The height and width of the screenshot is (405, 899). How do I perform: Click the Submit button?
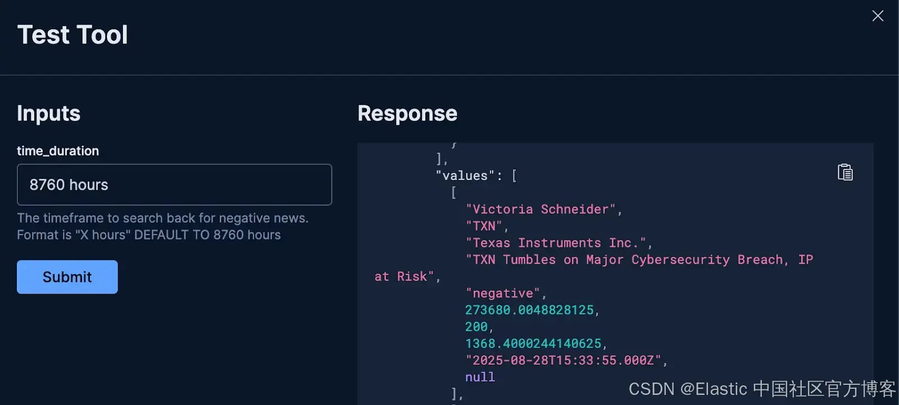click(x=67, y=277)
